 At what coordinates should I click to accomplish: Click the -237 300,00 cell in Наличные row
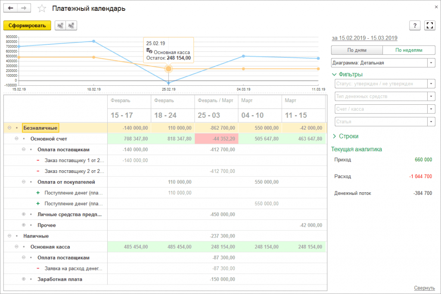pos(216,236)
